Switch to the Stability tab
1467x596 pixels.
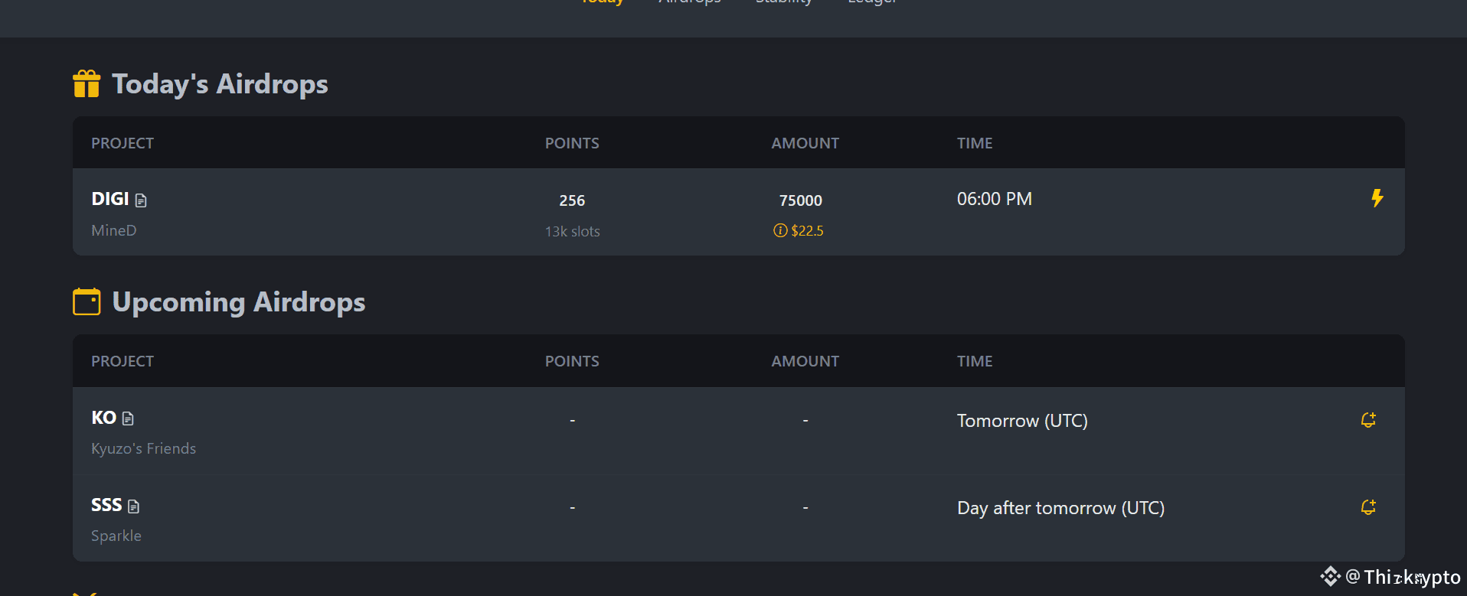(783, 2)
